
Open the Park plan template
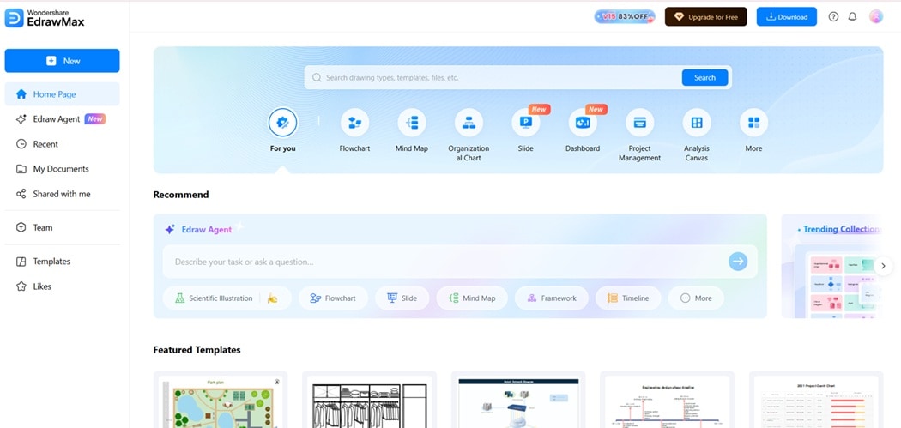221,400
